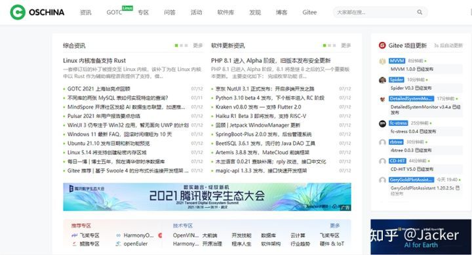The height and width of the screenshot is (255, 472).
Task: Open the 发现 navigation item
Action: click(255, 12)
